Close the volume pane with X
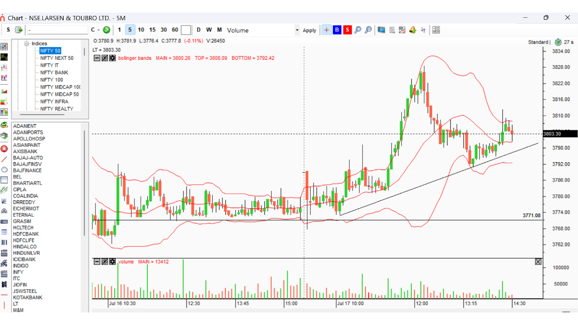 tap(538, 261)
